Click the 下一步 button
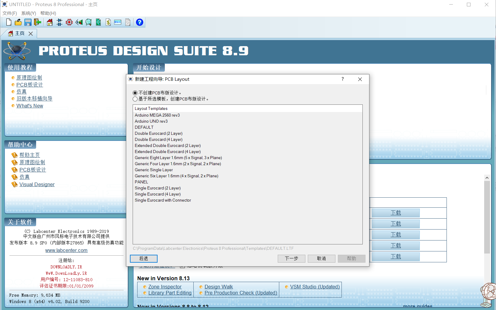The image size is (496, 310). click(x=291, y=258)
